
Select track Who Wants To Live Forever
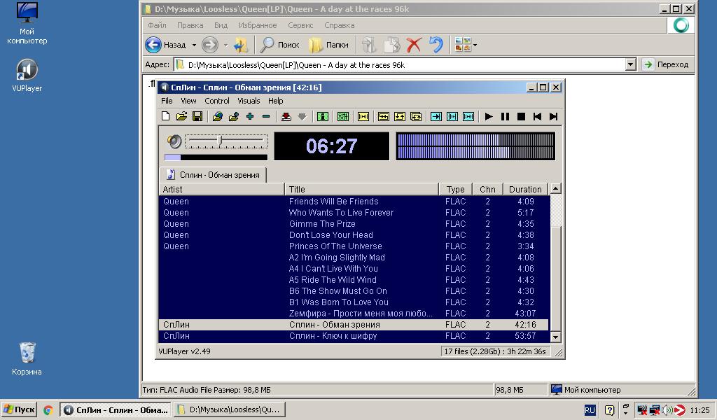click(x=354, y=213)
